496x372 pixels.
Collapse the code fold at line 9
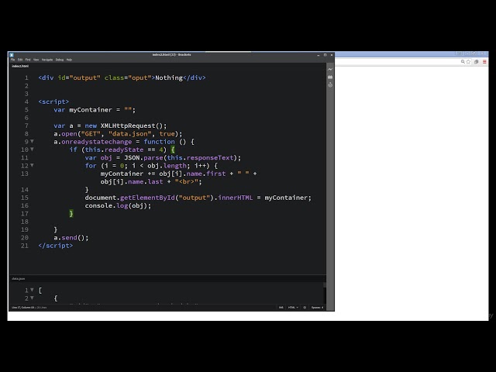tap(32, 141)
